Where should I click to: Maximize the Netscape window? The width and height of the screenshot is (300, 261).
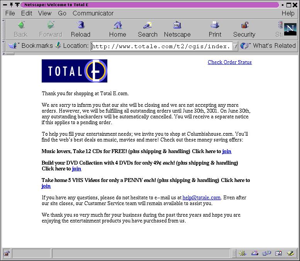click(x=289, y=5)
